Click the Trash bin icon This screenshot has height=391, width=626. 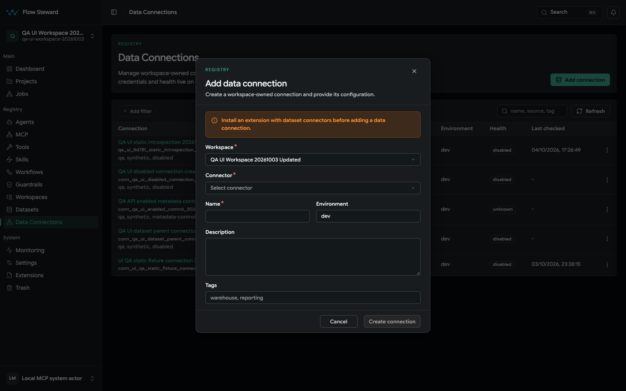9,288
